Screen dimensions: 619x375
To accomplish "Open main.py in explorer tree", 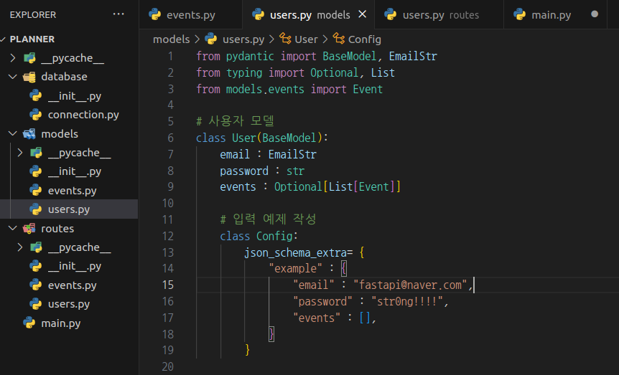I will click(61, 323).
